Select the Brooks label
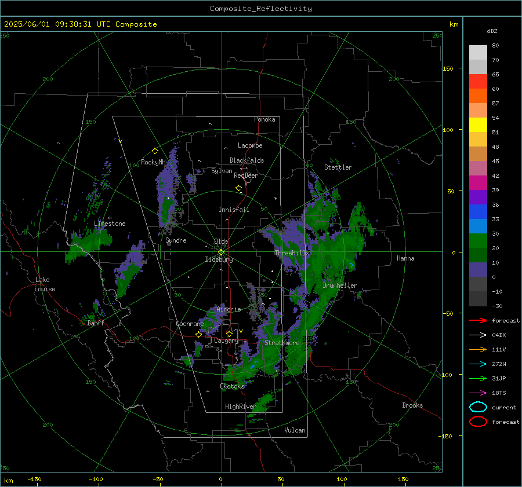The image size is (522, 487). pos(412,405)
